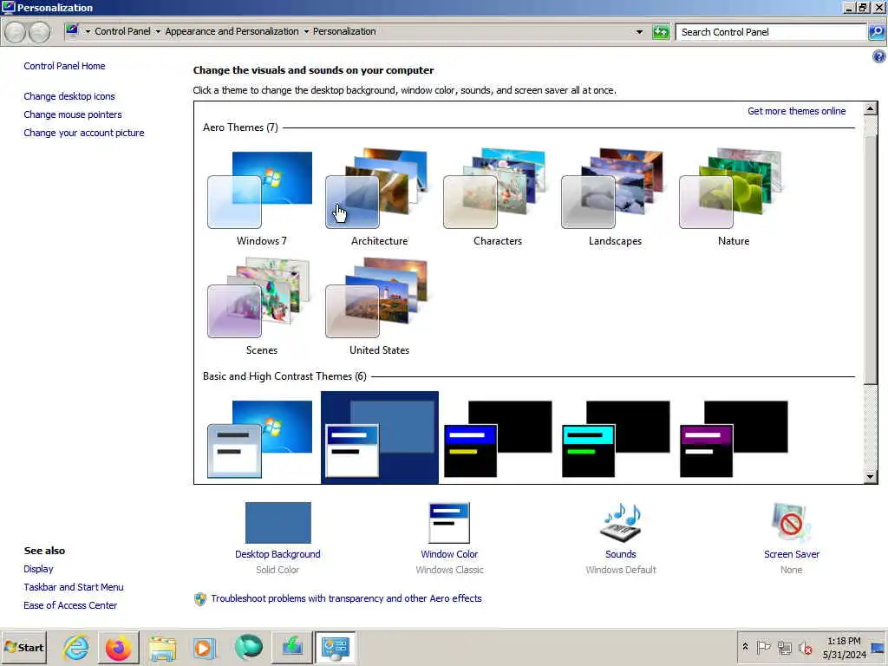Viewport: 888px width, 666px height.
Task: Select the Windows 7 Aero theme
Action: coord(261,198)
